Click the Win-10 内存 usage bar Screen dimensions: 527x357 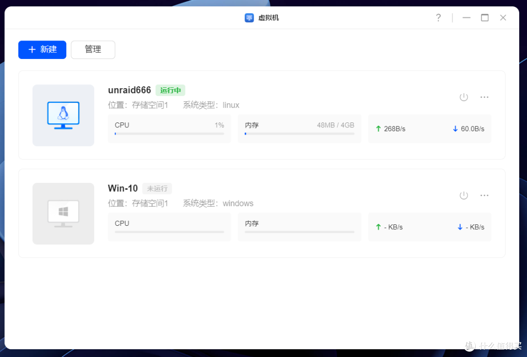(x=300, y=232)
